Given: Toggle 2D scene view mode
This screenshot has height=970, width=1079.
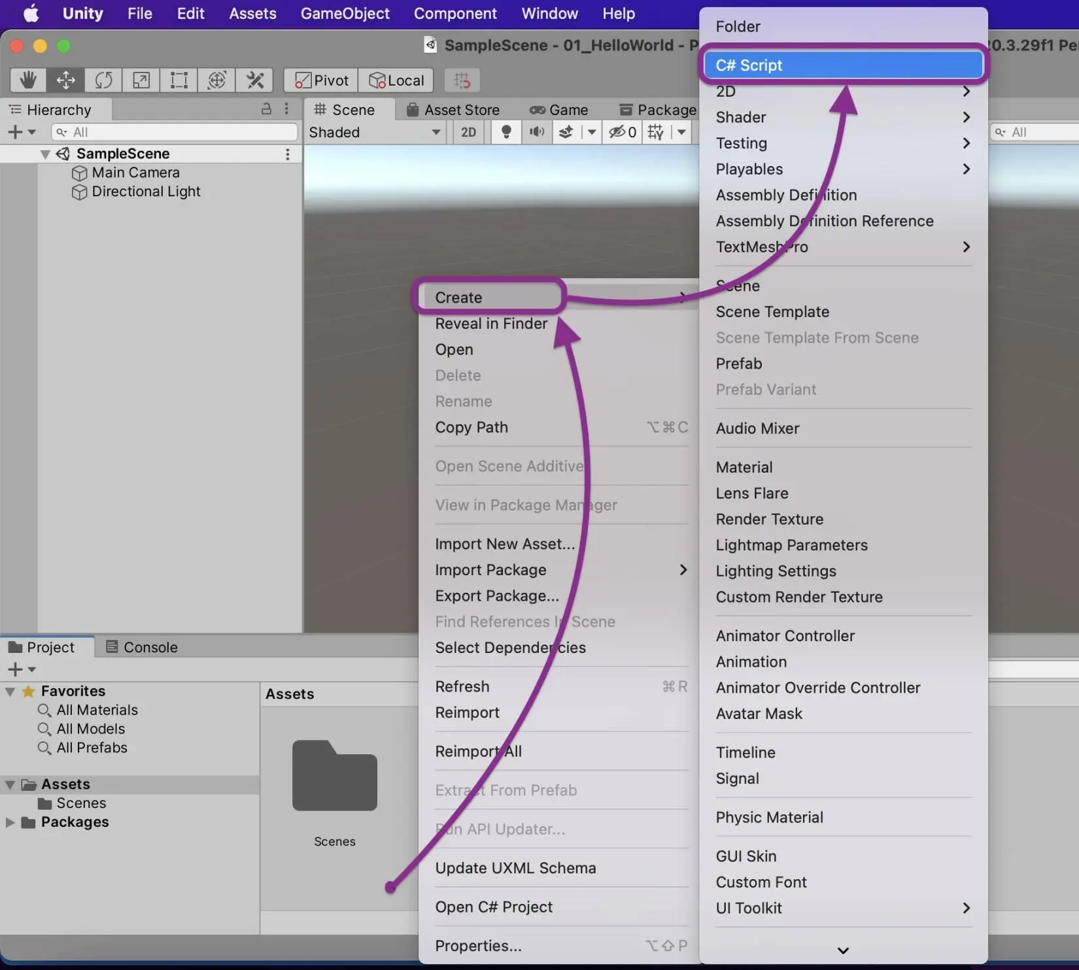Looking at the screenshot, I should [469, 132].
